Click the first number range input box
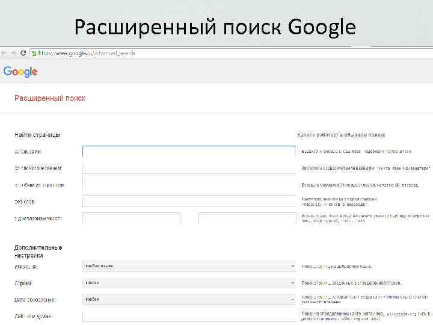The height and width of the screenshot is (325, 433). 131,218
